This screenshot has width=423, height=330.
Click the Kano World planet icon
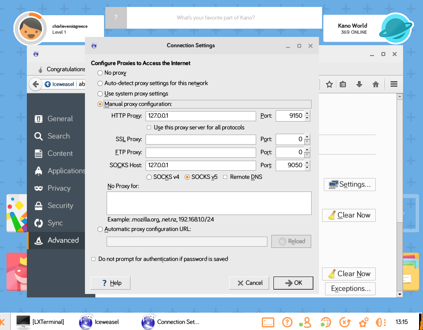[396, 28]
